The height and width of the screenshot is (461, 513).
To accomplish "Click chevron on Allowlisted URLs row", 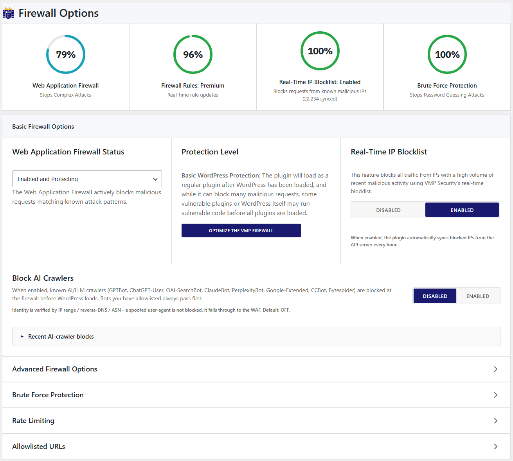I will (x=496, y=447).
